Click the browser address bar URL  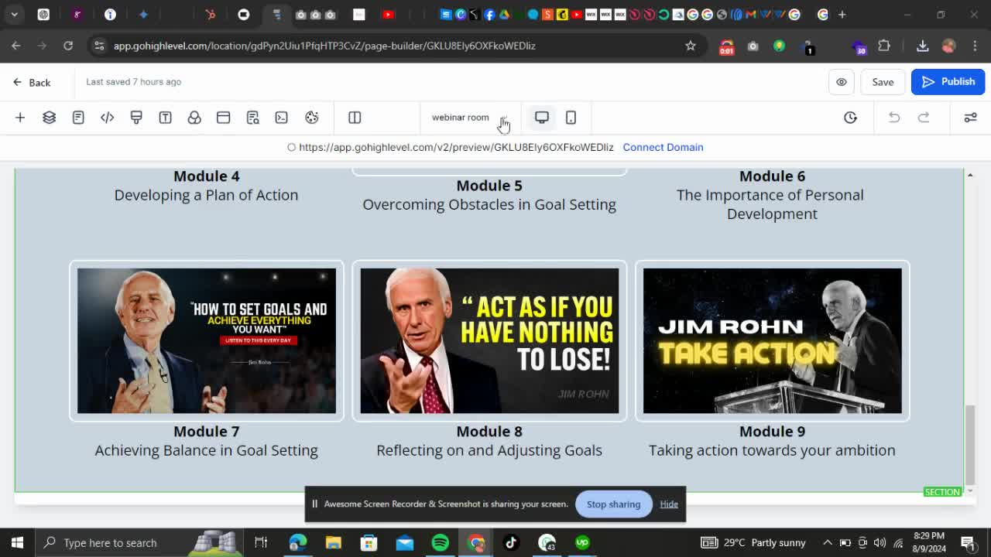click(324, 46)
